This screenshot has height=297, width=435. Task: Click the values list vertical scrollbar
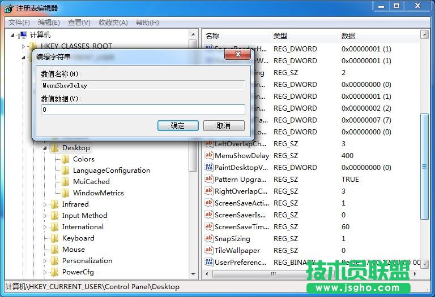[x=424, y=166]
